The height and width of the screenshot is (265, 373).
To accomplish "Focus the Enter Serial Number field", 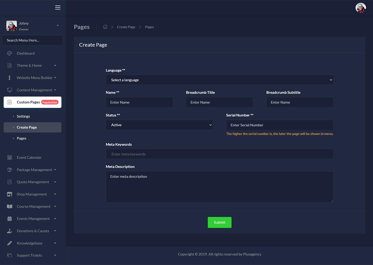I will [x=279, y=125].
